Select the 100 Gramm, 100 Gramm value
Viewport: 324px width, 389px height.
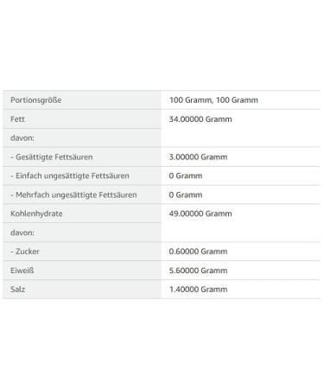tap(213, 100)
